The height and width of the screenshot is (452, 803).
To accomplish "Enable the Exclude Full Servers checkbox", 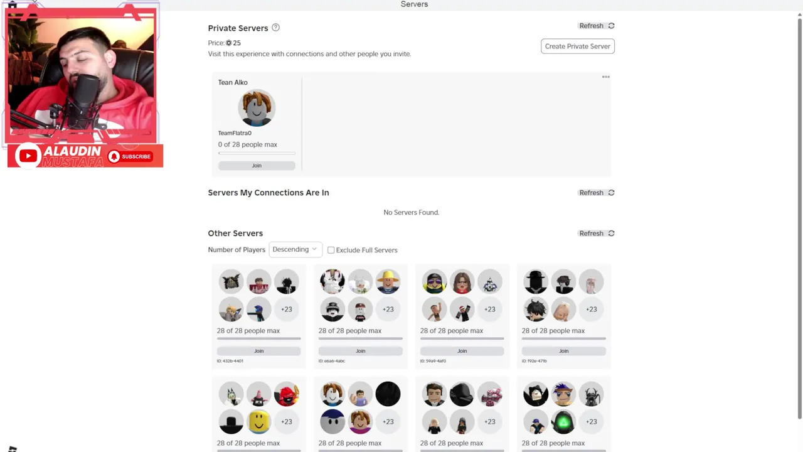I will [x=331, y=250].
